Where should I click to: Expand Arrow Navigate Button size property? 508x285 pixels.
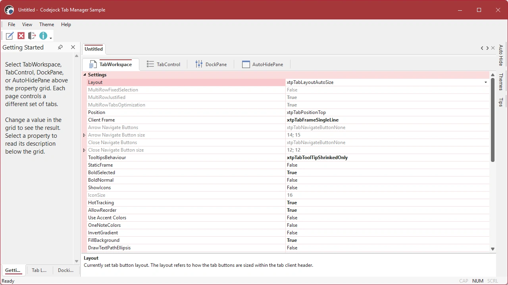(84, 135)
